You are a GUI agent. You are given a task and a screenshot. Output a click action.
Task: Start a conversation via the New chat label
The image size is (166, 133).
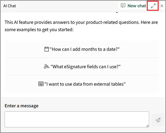(137, 6)
